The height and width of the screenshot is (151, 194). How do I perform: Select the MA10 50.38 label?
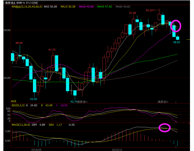68,7
